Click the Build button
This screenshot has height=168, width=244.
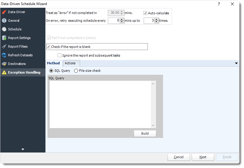point(145,133)
